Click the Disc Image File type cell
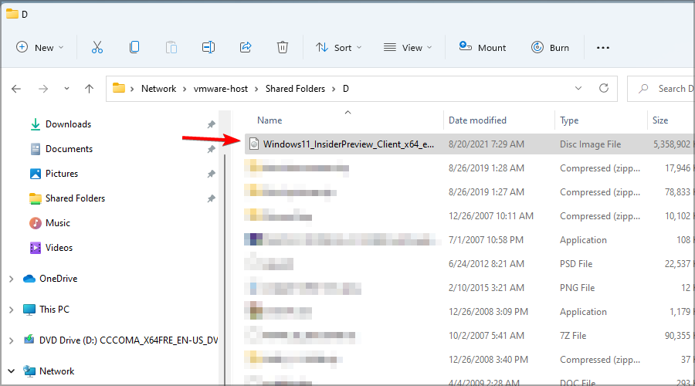 591,144
